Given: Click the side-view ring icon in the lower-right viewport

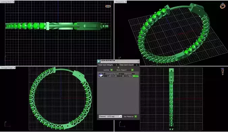Looking at the screenshot, I should [x=223, y=71].
